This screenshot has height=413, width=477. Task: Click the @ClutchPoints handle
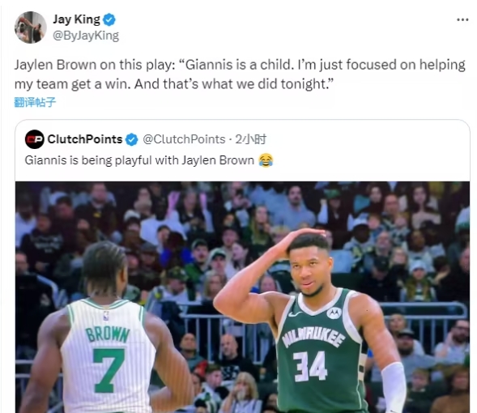pyautogui.click(x=184, y=139)
